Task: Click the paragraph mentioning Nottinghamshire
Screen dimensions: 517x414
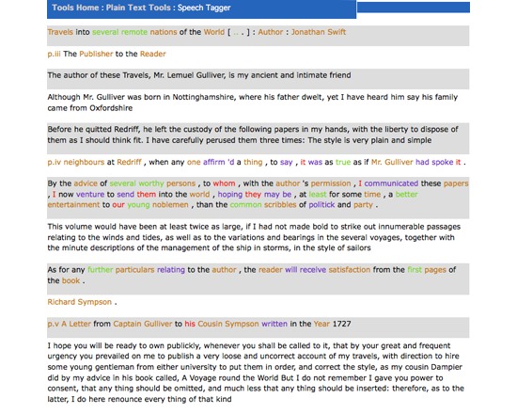Action: [253, 103]
